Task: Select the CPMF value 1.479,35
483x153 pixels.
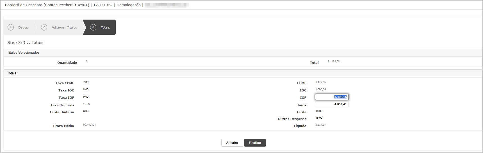Action: [x=321, y=82]
